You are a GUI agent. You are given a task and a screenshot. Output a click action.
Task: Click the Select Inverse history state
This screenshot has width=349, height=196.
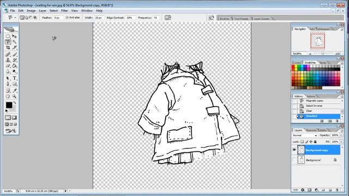click(x=318, y=106)
